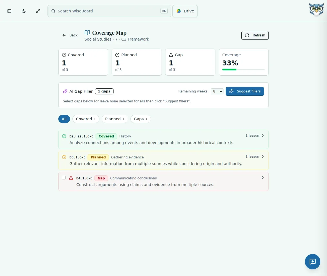Click green check icon on D2.His.1.6-8 row

[64, 136]
